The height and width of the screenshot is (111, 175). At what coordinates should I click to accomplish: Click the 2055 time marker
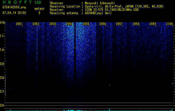86,24
